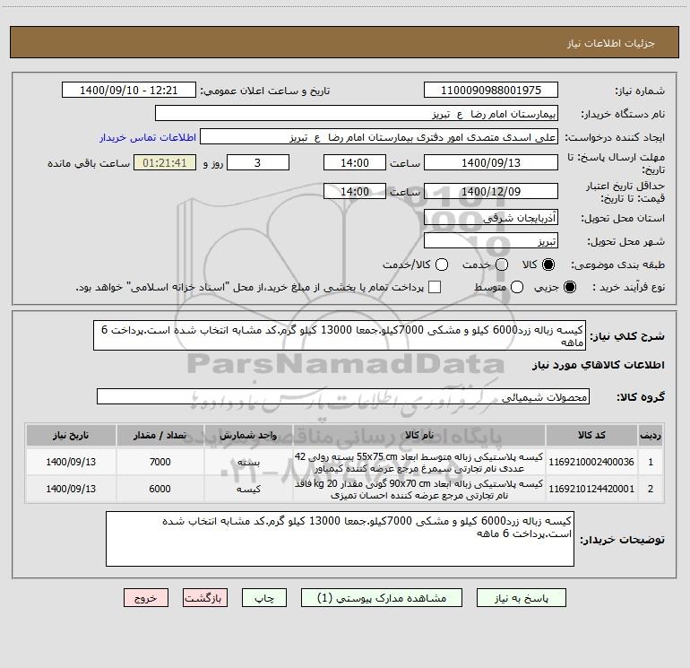690x668 pixels.
Task: Click row 2 need date 1400/09/13
Action: [x=71, y=489]
